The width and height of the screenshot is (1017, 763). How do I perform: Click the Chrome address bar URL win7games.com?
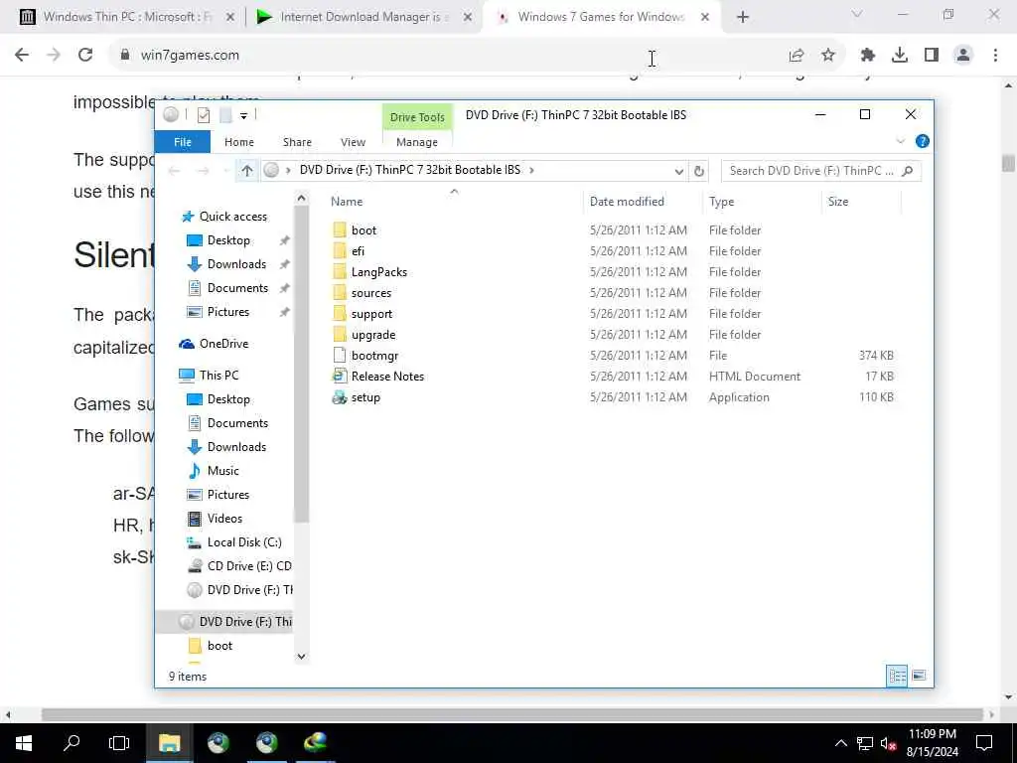click(x=190, y=56)
